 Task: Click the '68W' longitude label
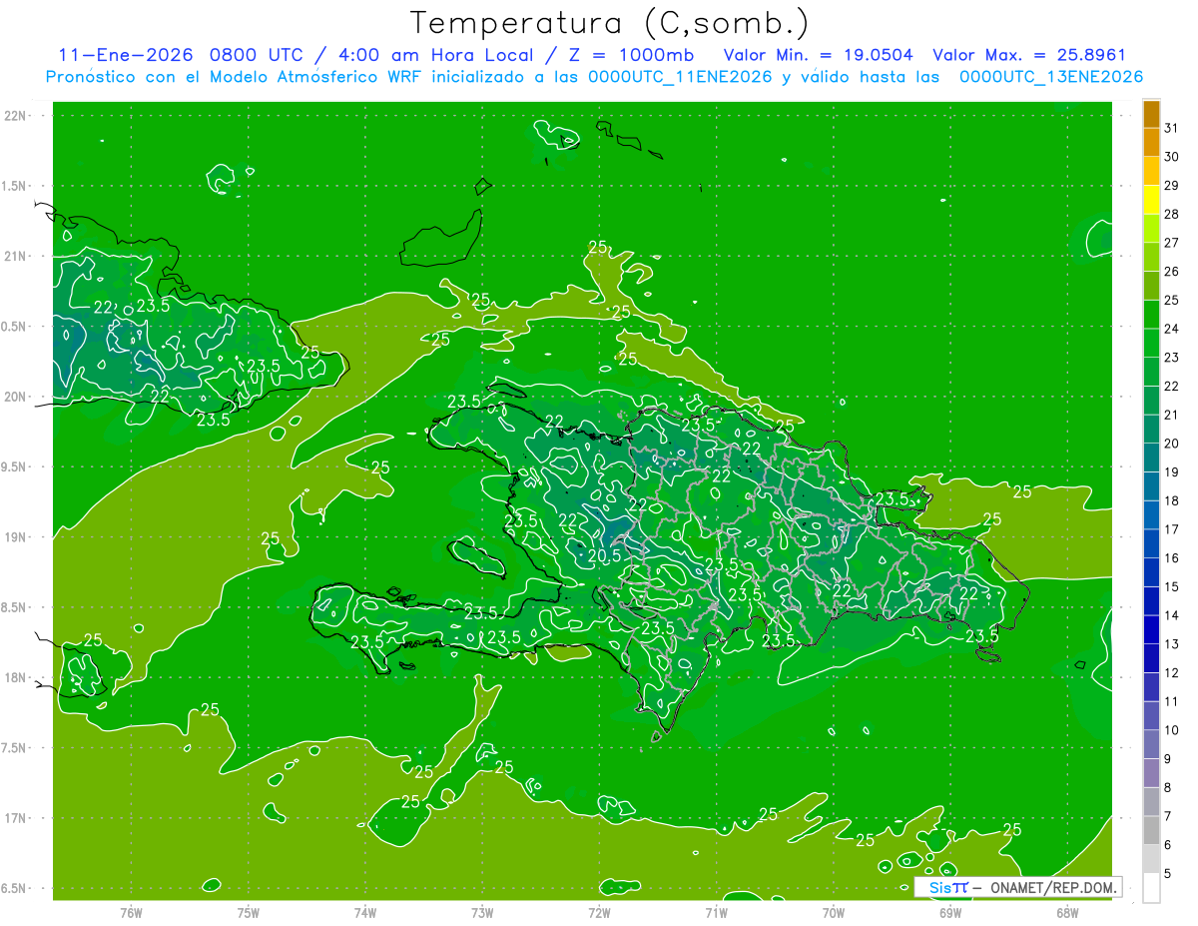coord(1067,913)
